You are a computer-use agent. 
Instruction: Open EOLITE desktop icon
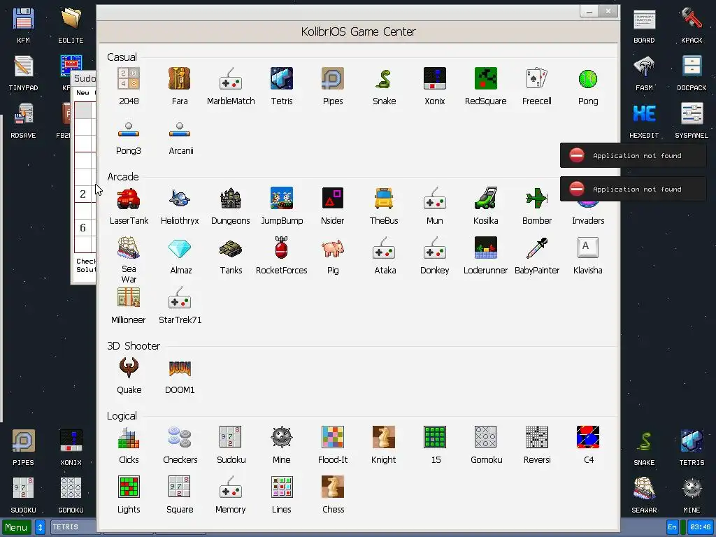(71, 24)
